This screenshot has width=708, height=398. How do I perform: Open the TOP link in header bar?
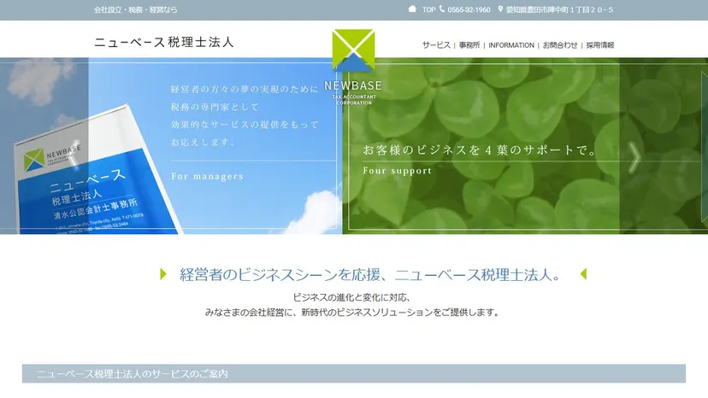click(429, 9)
